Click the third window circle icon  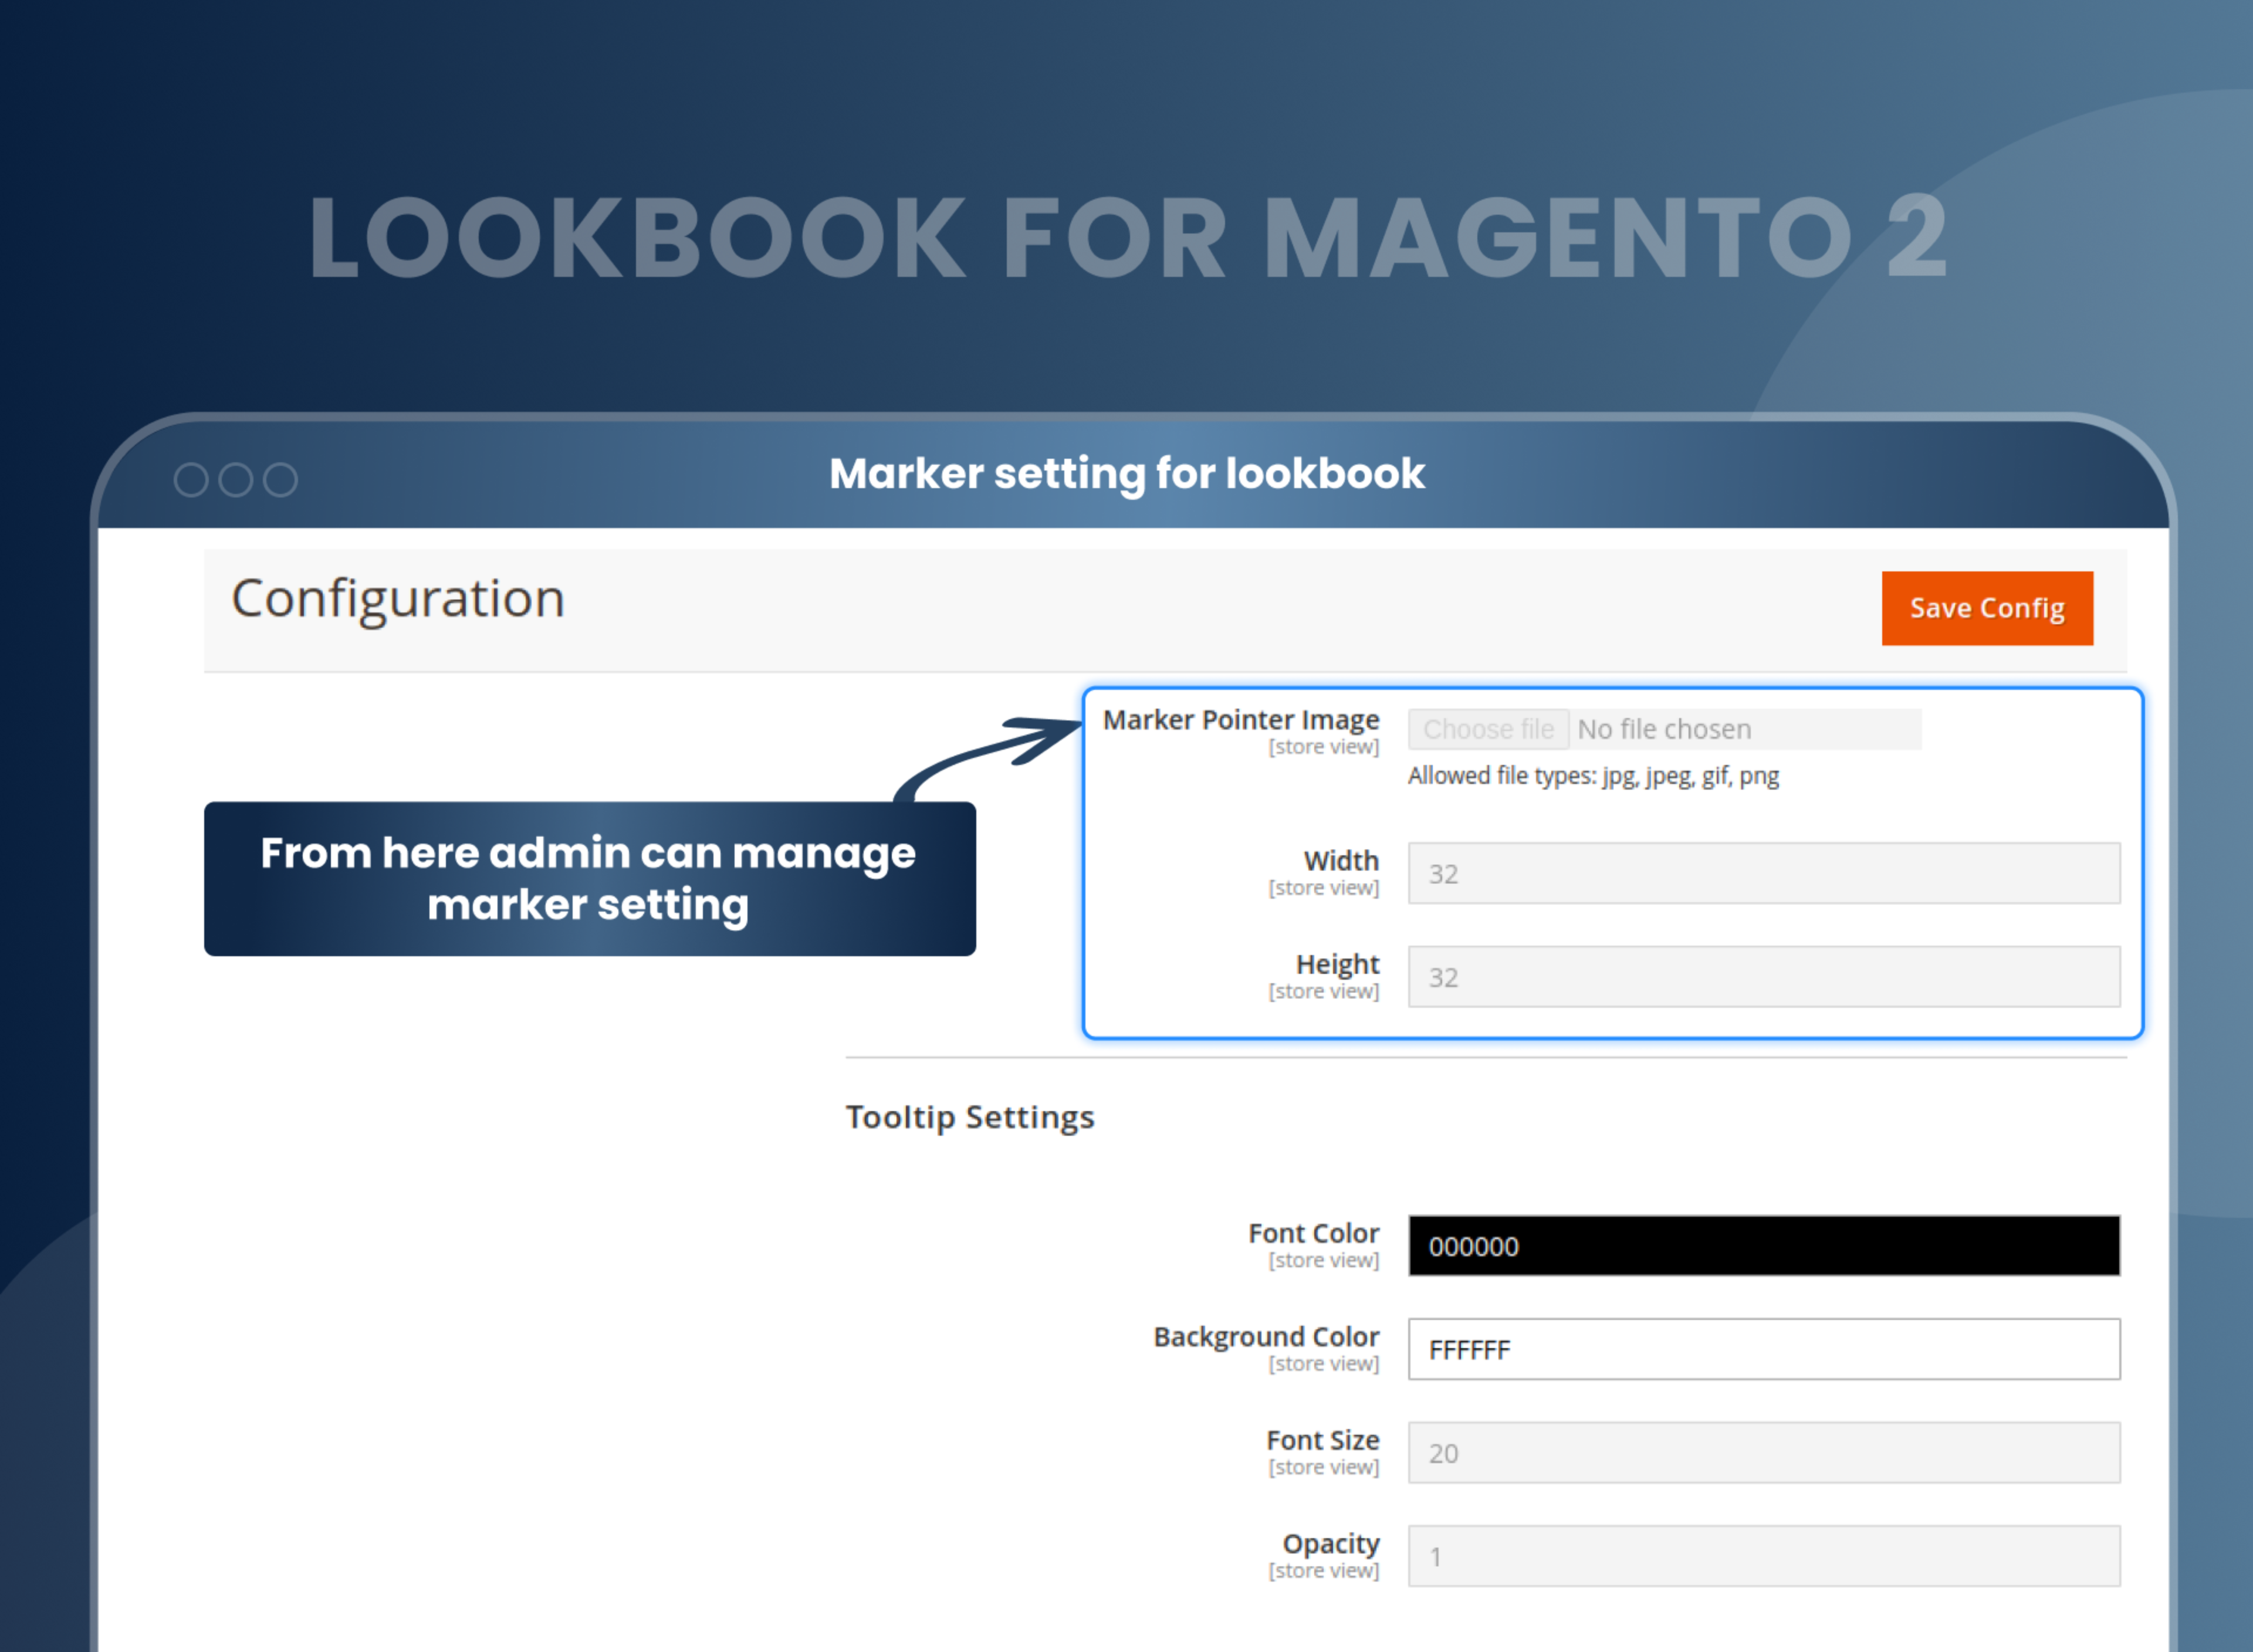click(280, 480)
